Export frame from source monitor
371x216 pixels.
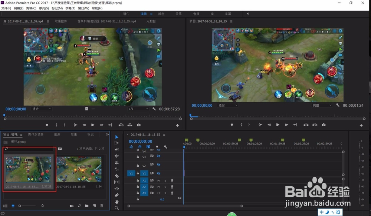coord(139,125)
